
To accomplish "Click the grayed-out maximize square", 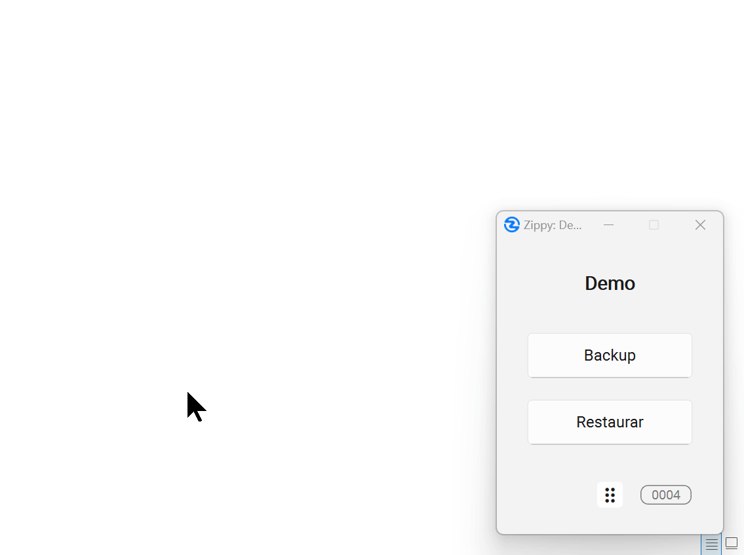I will click(654, 225).
